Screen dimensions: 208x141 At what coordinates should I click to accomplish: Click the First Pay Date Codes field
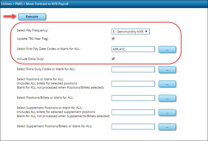click(x=133, y=49)
